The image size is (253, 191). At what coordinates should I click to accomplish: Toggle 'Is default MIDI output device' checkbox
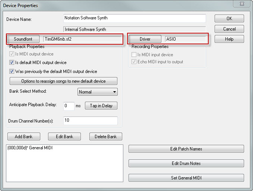12,63
